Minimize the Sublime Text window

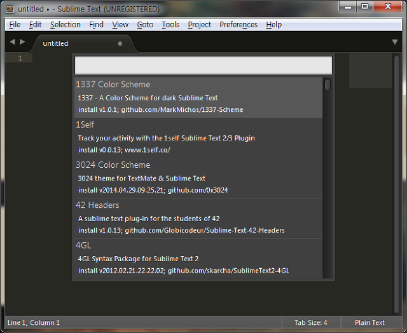pyautogui.click(x=348, y=7)
